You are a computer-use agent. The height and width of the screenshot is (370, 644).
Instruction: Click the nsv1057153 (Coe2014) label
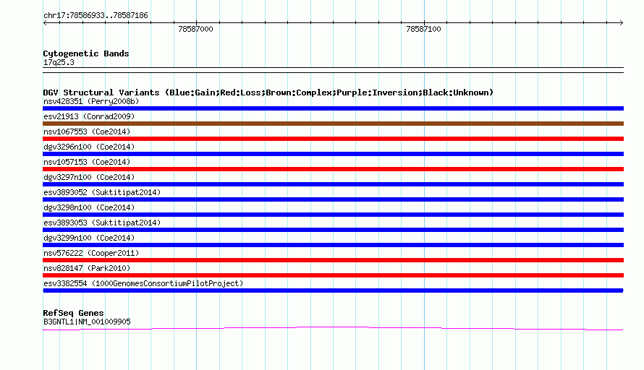pos(87,162)
